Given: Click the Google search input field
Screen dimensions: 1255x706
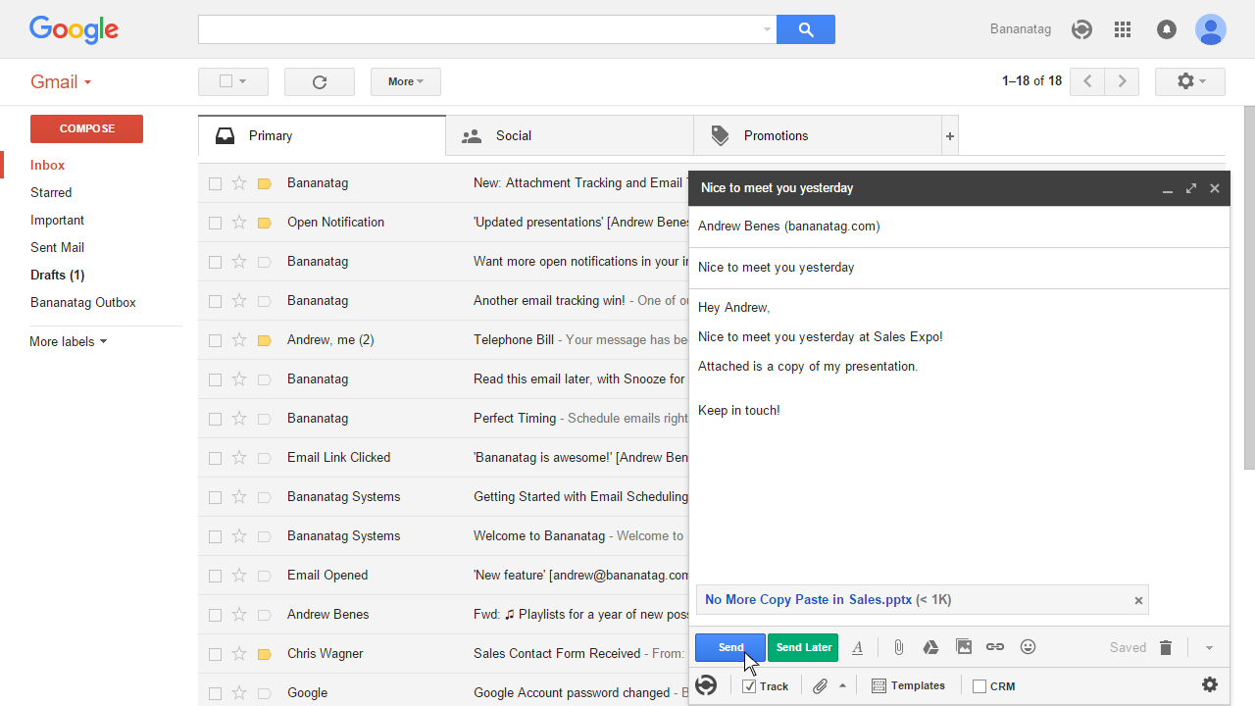Looking at the screenshot, I should pyautogui.click(x=487, y=29).
